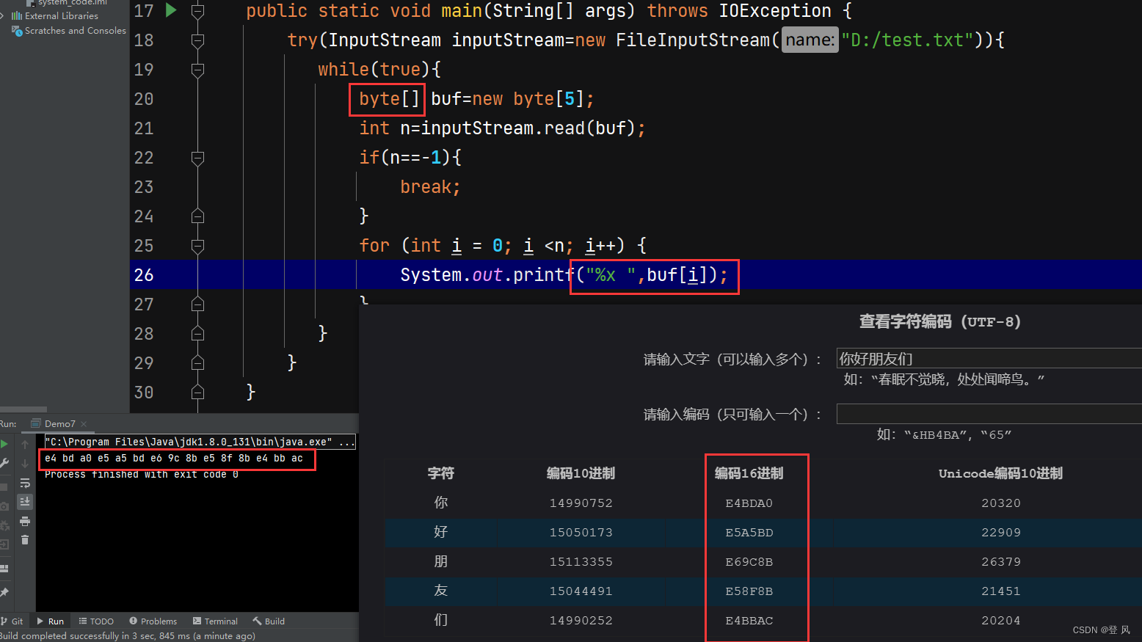Image resolution: width=1142 pixels, height=642 pixels.
Task: Click Unicode value 20320 in table
Action: (1001, 503)
